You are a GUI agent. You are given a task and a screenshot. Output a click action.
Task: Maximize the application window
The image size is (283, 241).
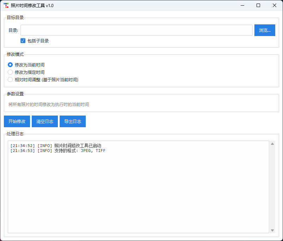point(258,6)
